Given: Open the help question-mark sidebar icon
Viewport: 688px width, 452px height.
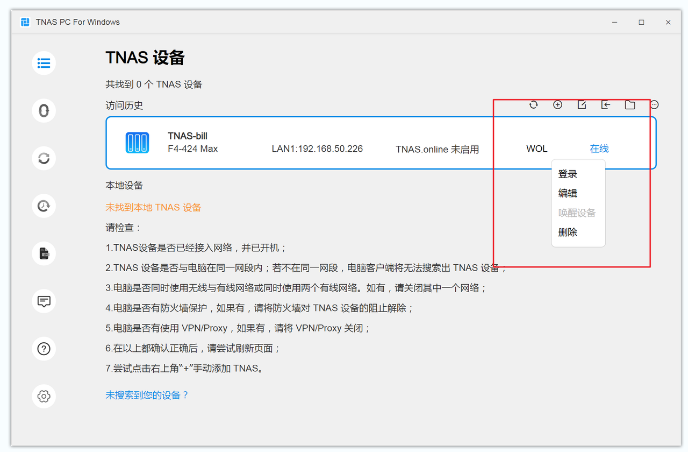Looking at the screenshot, I should (44, 349).
